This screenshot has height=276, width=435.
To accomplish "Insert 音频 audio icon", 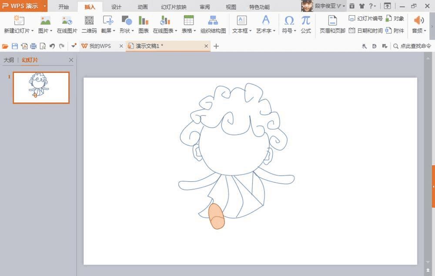I will 418,20.
